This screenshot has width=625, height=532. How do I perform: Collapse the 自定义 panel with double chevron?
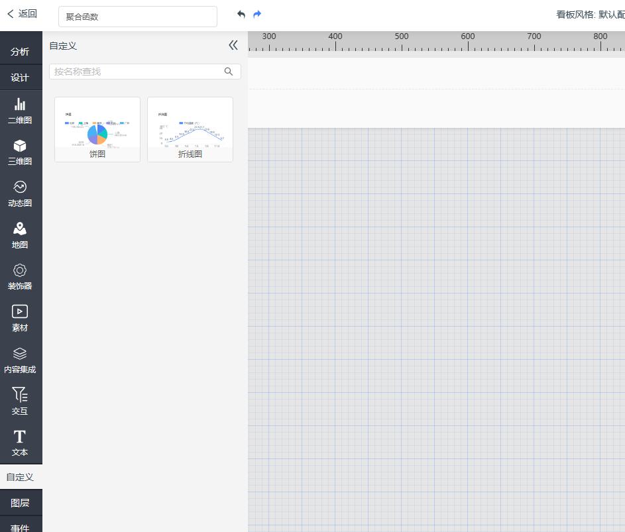(233, 45)
